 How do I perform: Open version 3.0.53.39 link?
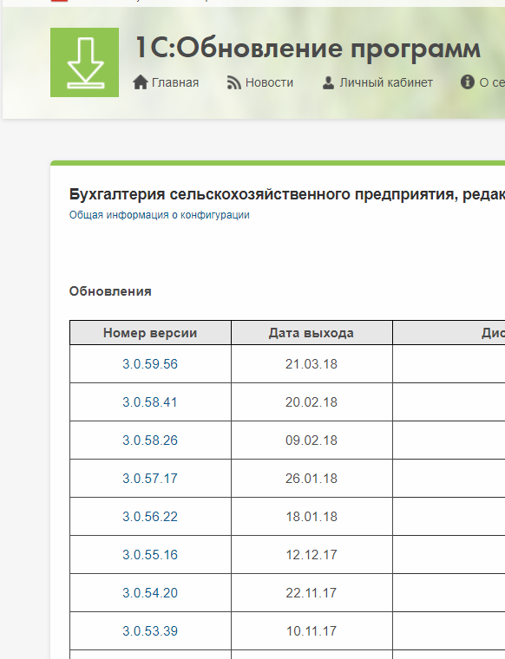click(x=150, y=631)
